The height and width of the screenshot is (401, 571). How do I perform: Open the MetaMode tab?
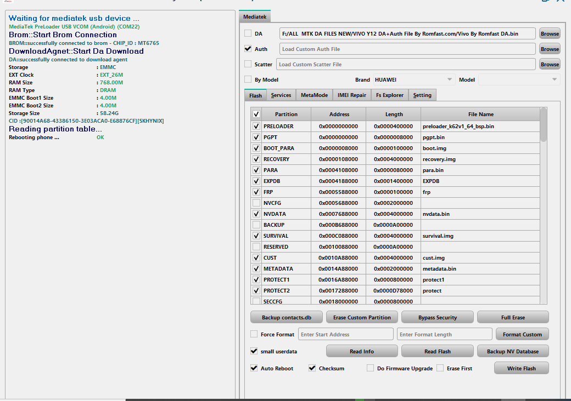point(314,95)
